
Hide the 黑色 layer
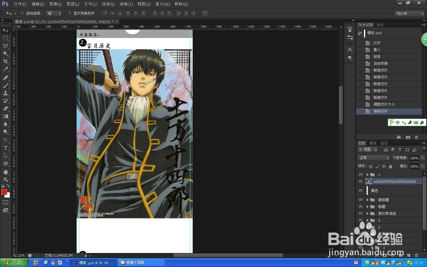click(360, 191)
